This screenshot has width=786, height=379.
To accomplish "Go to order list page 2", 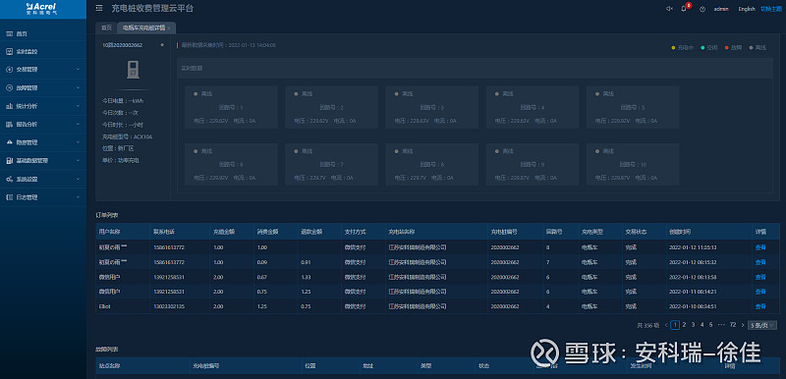I will 684,325.
